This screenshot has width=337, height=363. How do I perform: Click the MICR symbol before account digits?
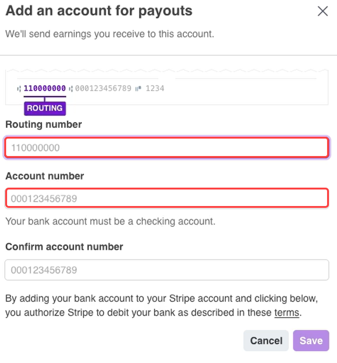[71, 88]
